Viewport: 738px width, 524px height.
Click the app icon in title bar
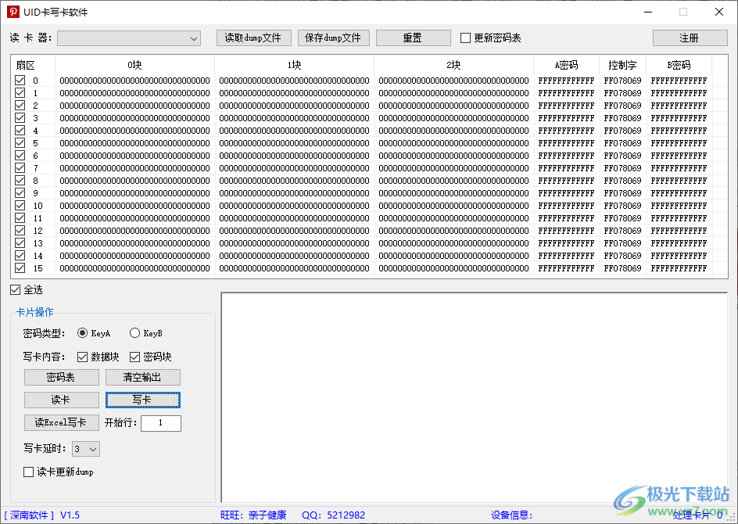tap(13, 12)
